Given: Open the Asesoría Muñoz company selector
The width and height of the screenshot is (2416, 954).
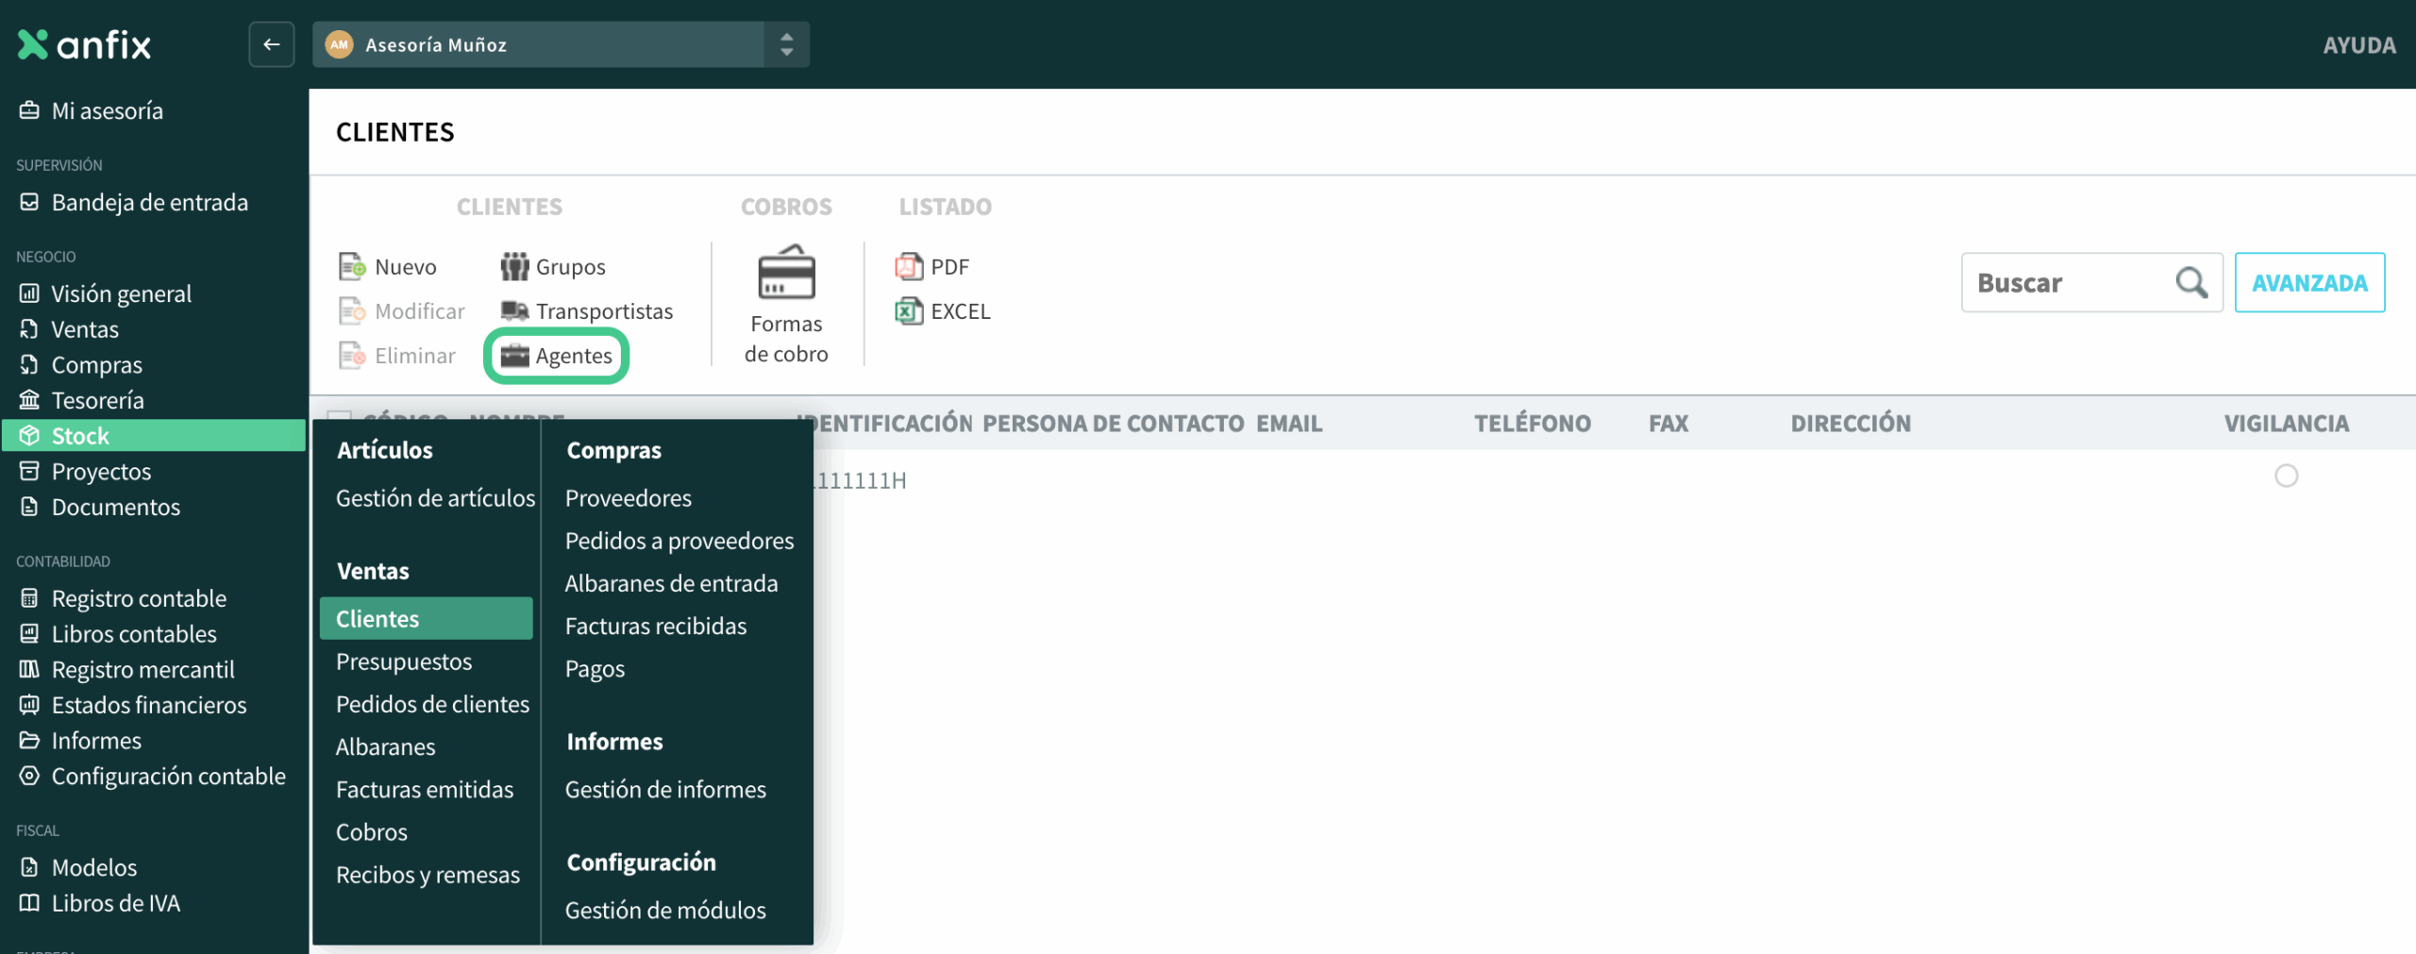Looking at the screenshot, I should [538, 44].
